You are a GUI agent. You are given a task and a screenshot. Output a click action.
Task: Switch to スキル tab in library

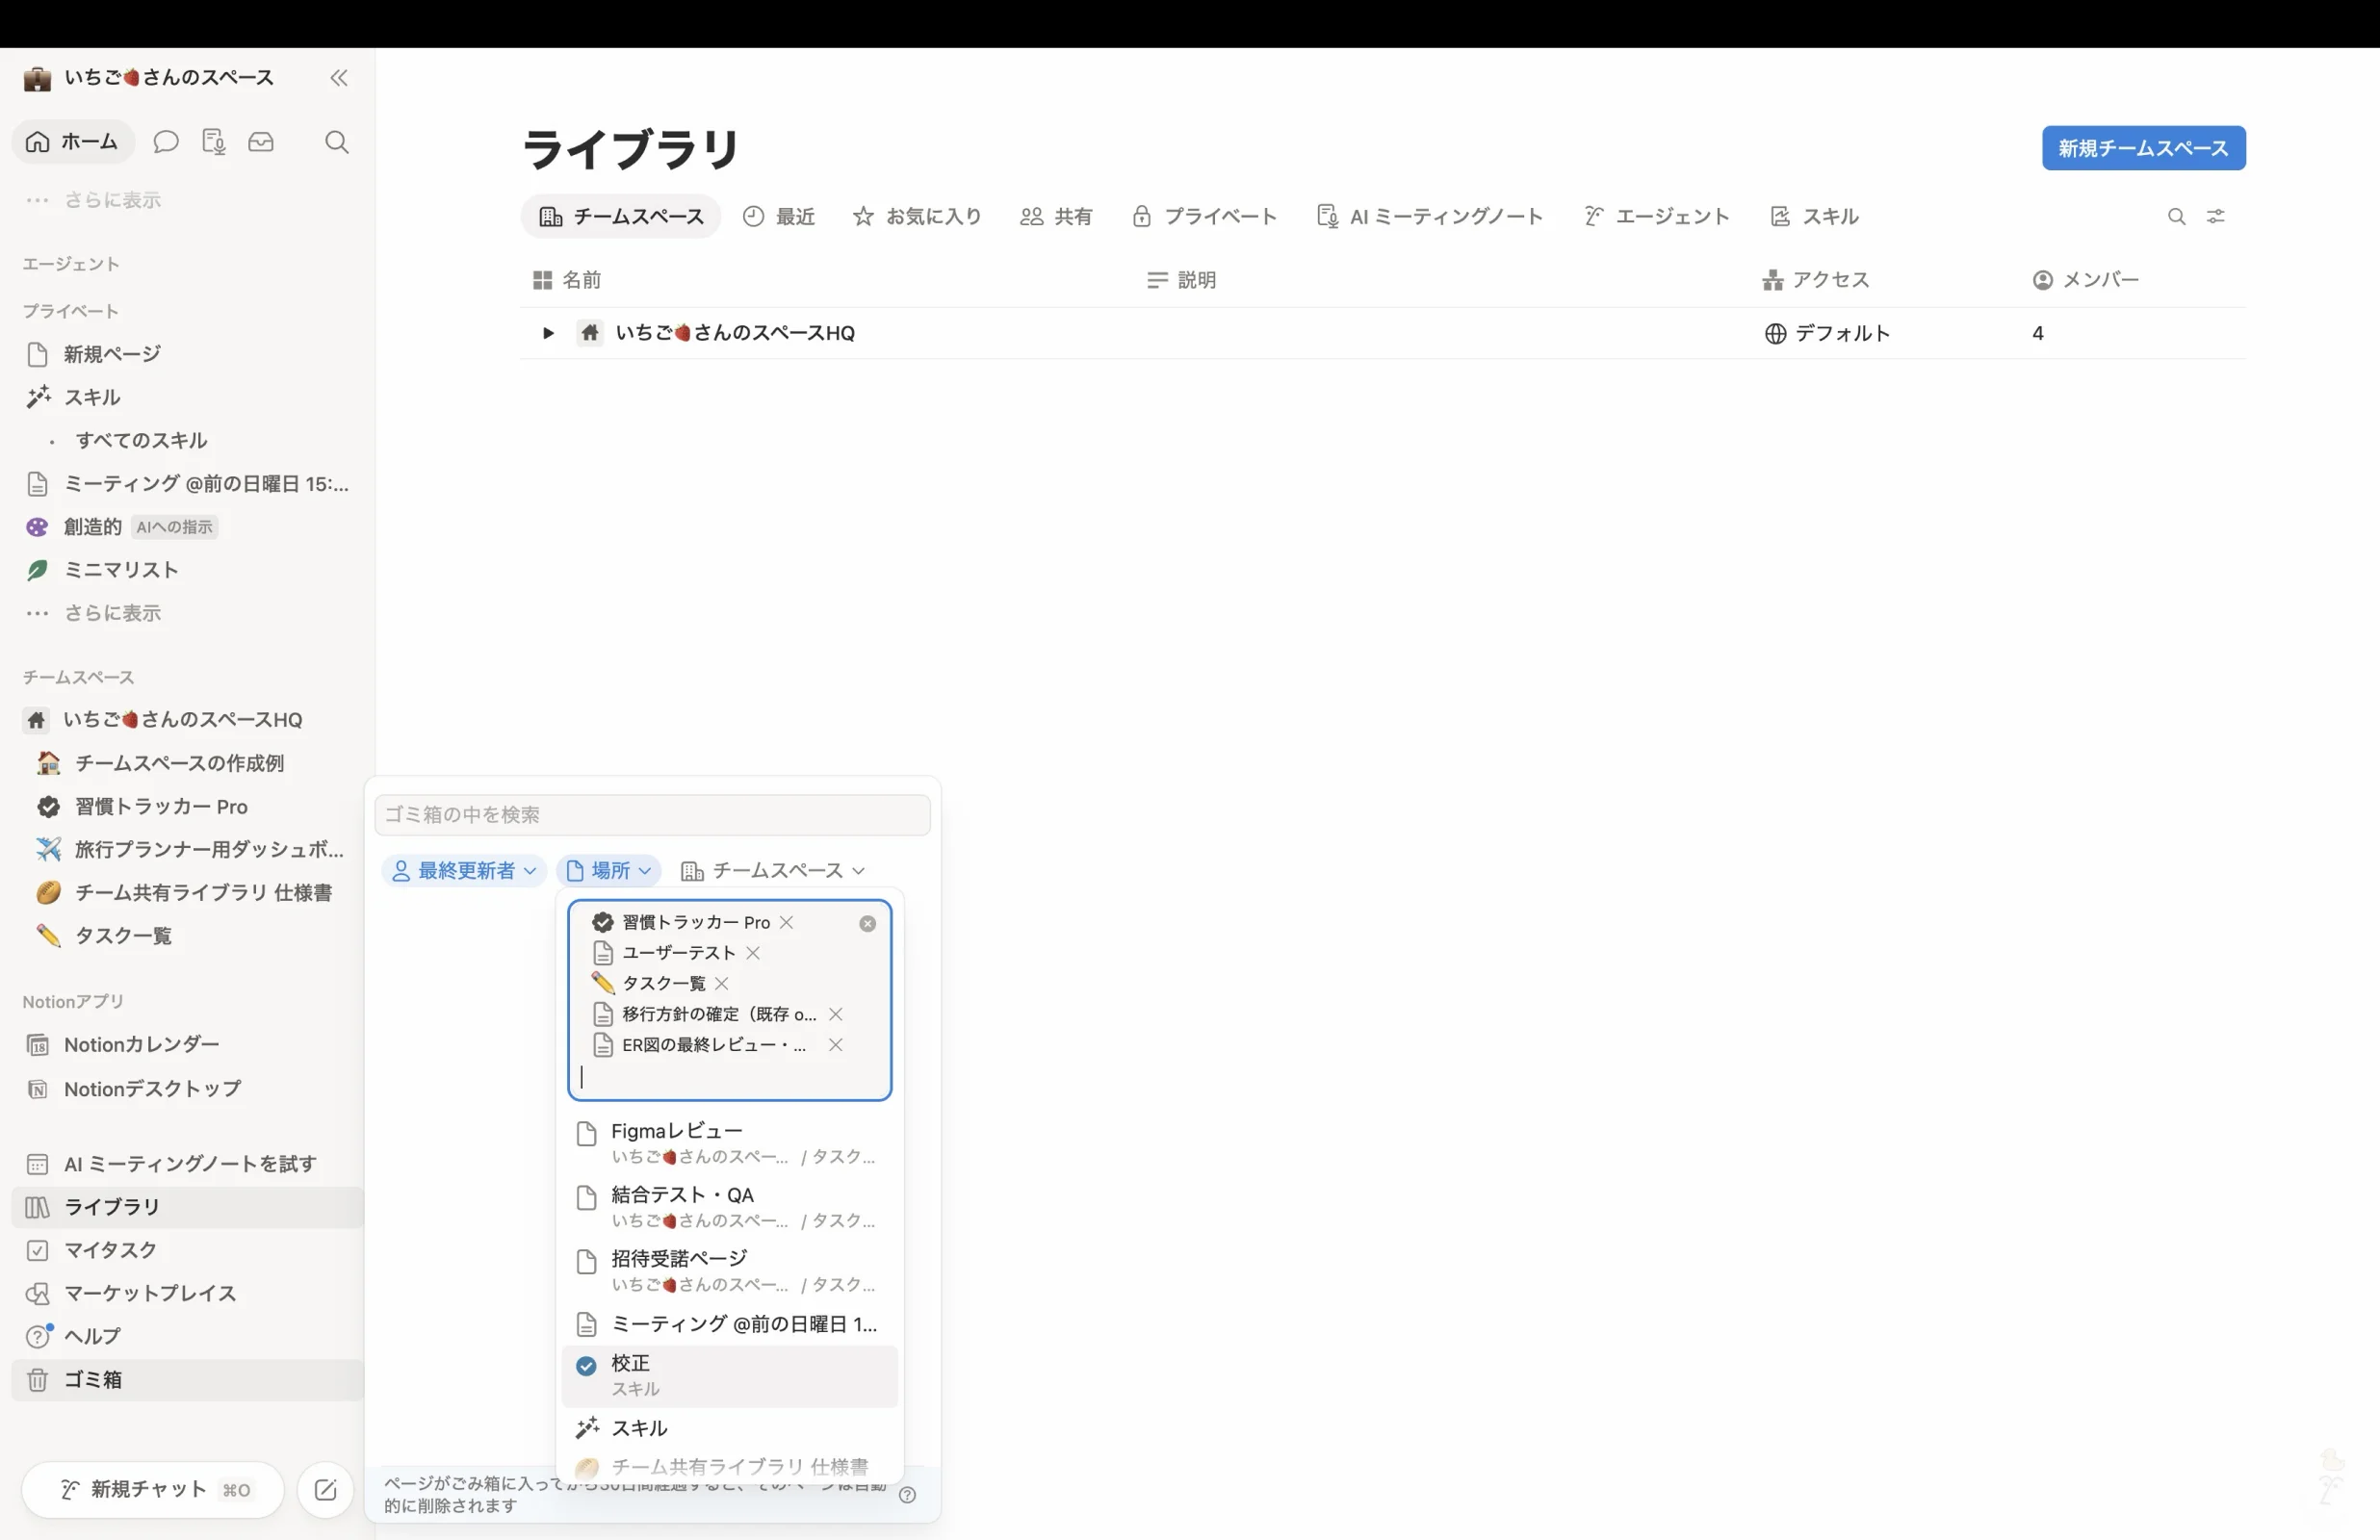pos(1814,217)
